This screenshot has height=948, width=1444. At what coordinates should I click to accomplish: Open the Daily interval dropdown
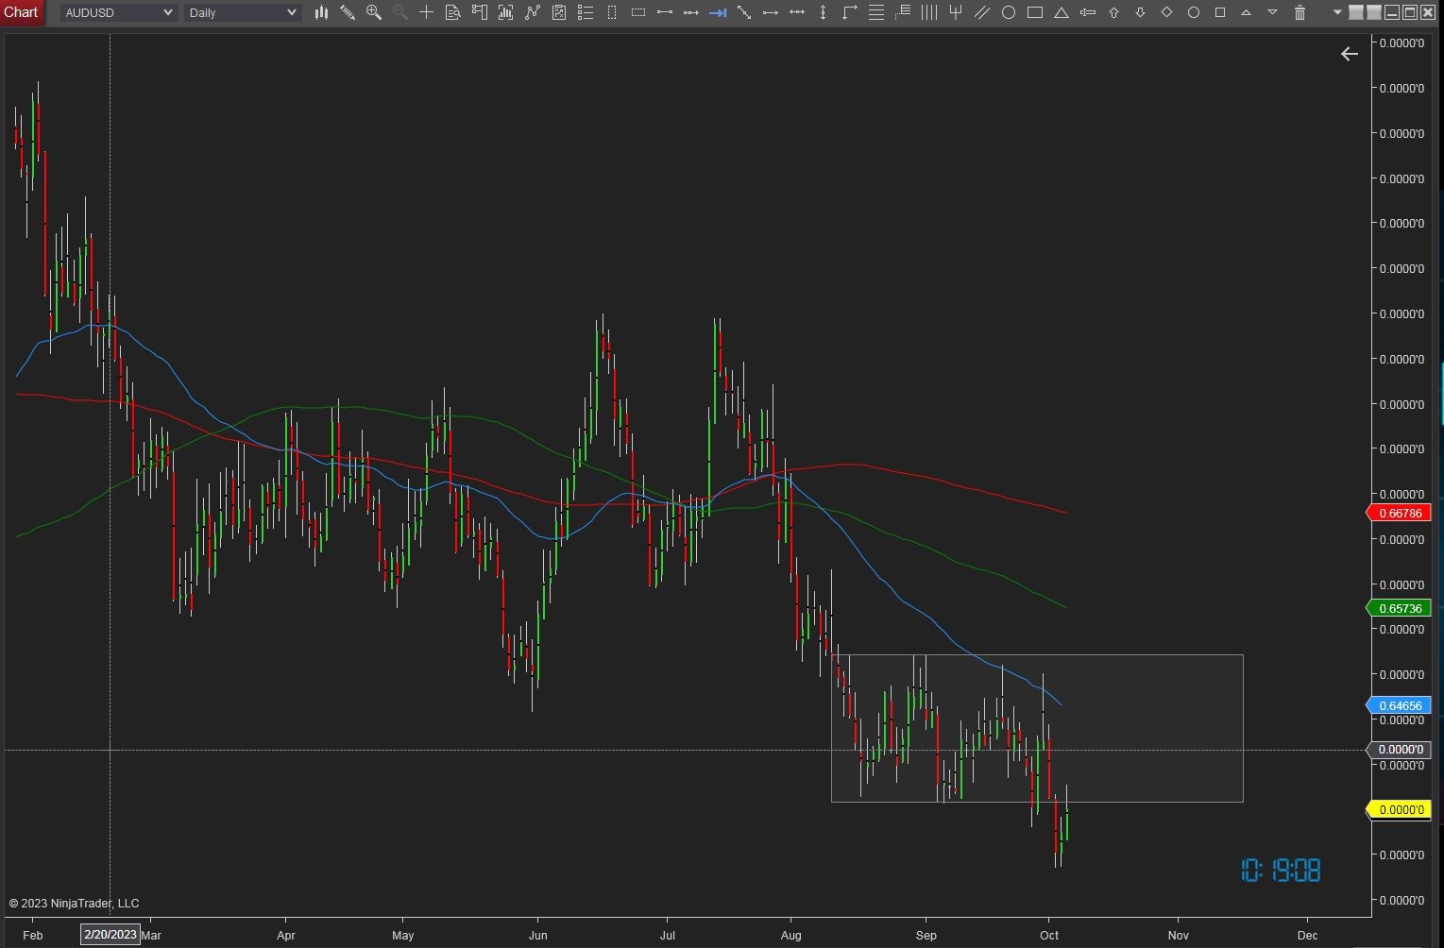click(x=242, y=12)
